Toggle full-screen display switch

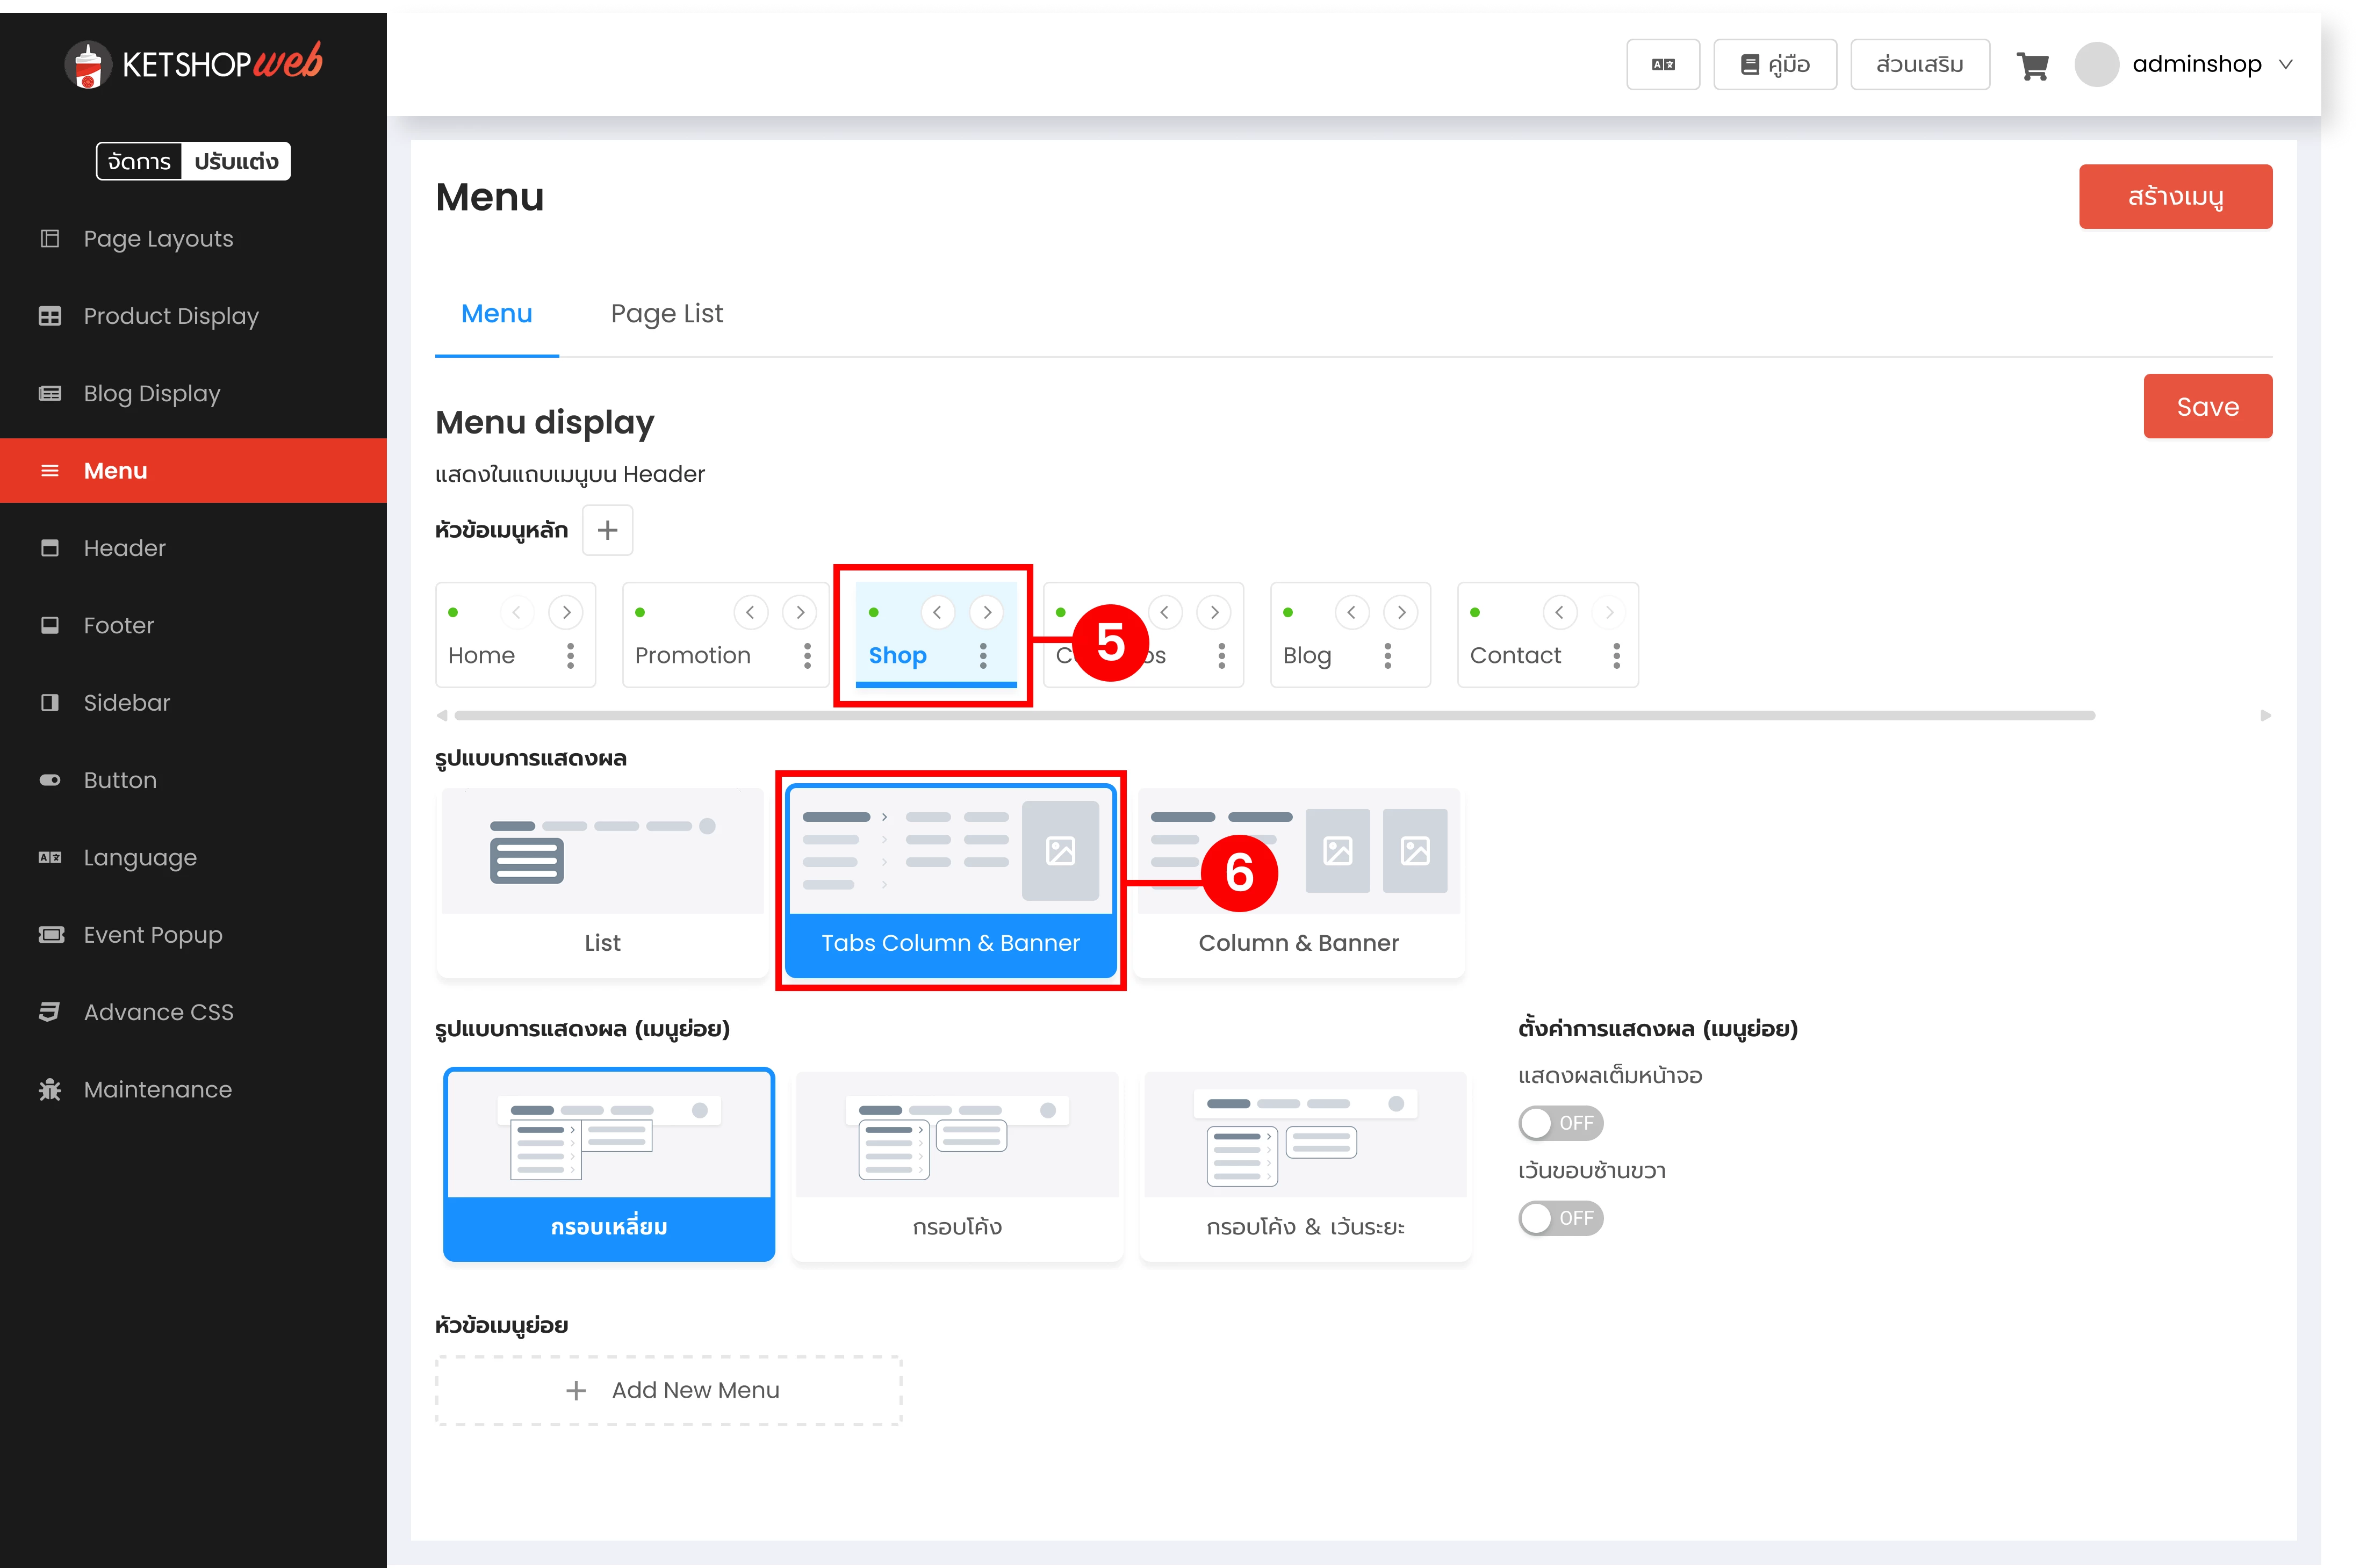1560,1123
